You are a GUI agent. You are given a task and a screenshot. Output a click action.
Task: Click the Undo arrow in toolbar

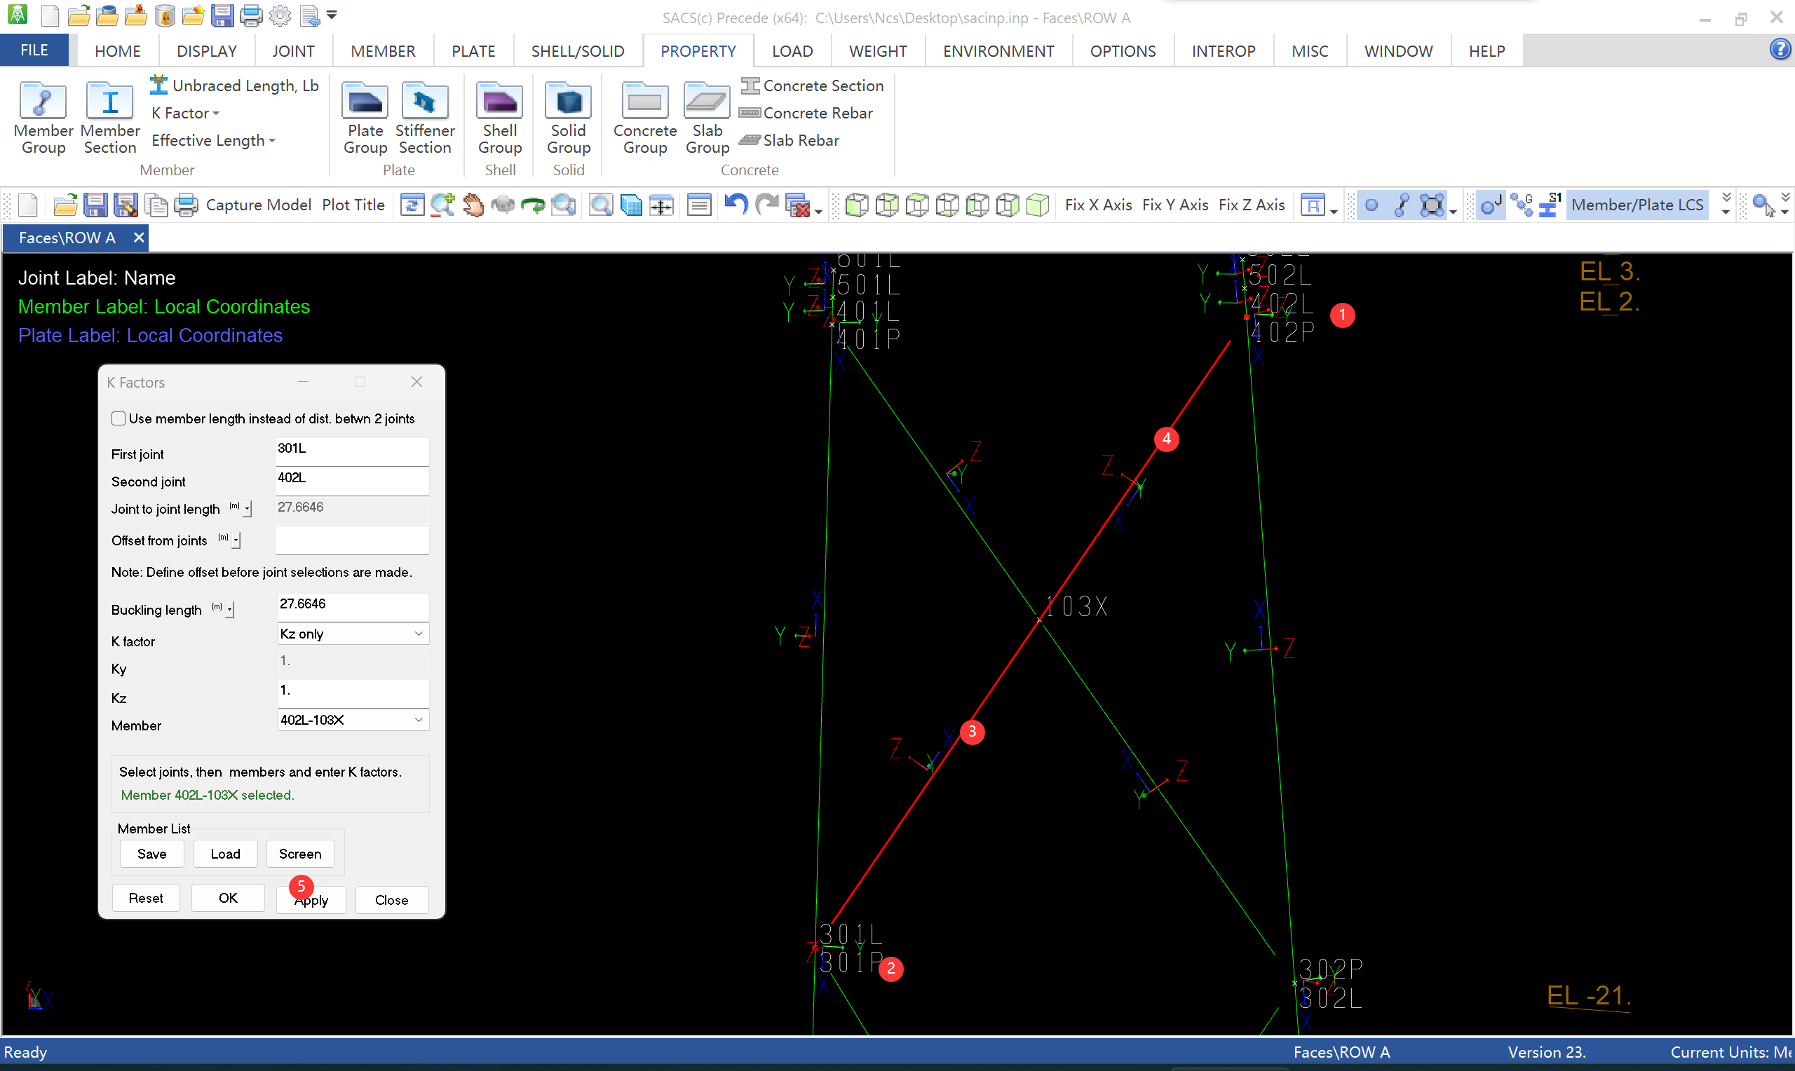coord(735,205)
